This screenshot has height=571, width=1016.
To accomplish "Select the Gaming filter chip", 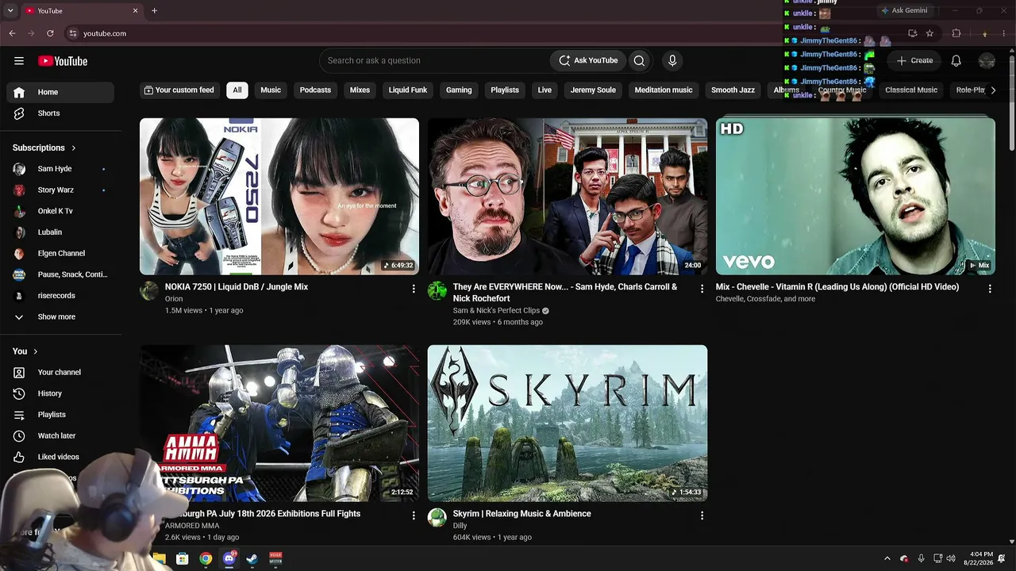I will 459,90.
